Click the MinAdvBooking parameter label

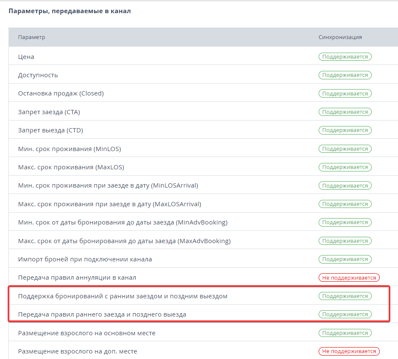click(x=123, y=222)
